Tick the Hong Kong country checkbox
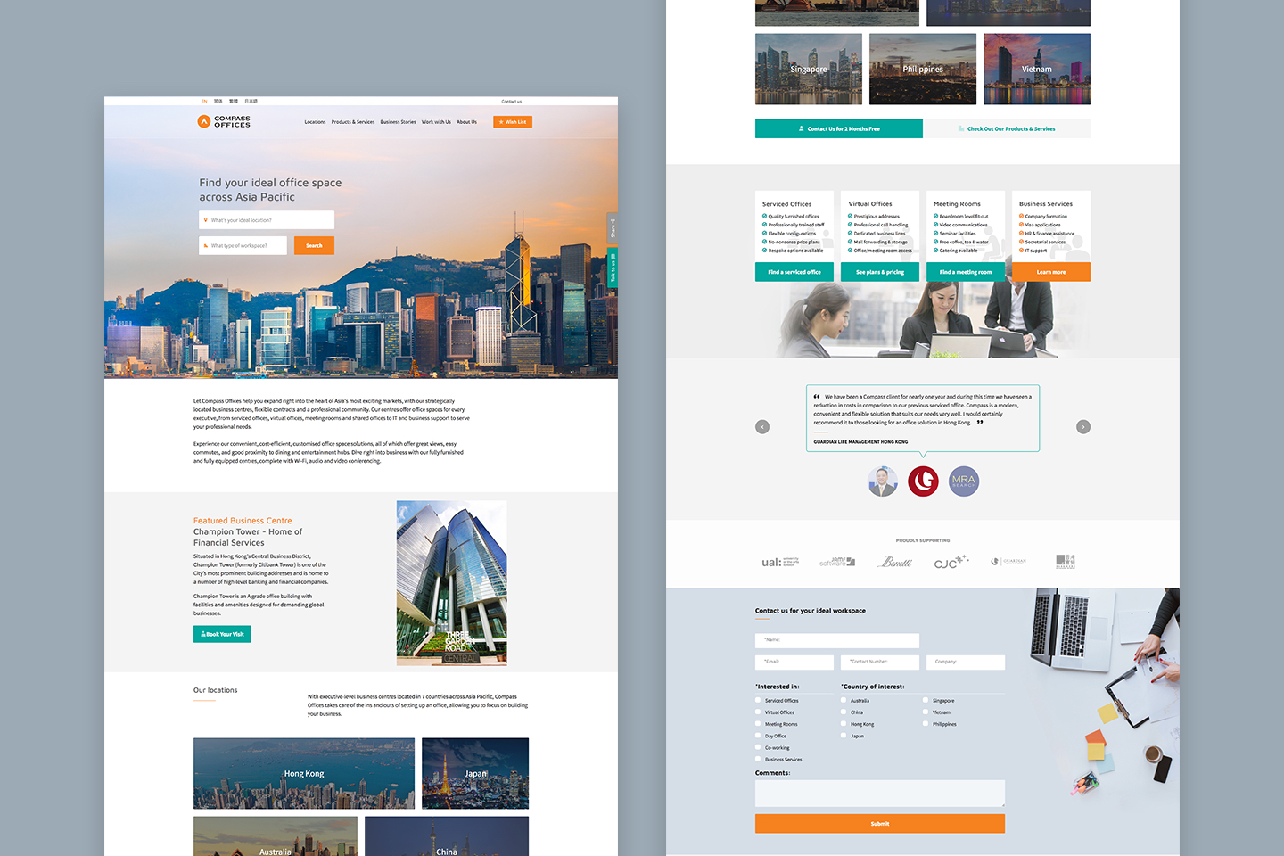The image size is (1284, 856). tap(844, 724)
